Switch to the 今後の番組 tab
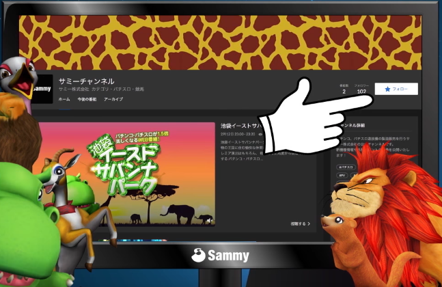The width and height of the screenshot is (442, 287). click(x=87, y=99)
